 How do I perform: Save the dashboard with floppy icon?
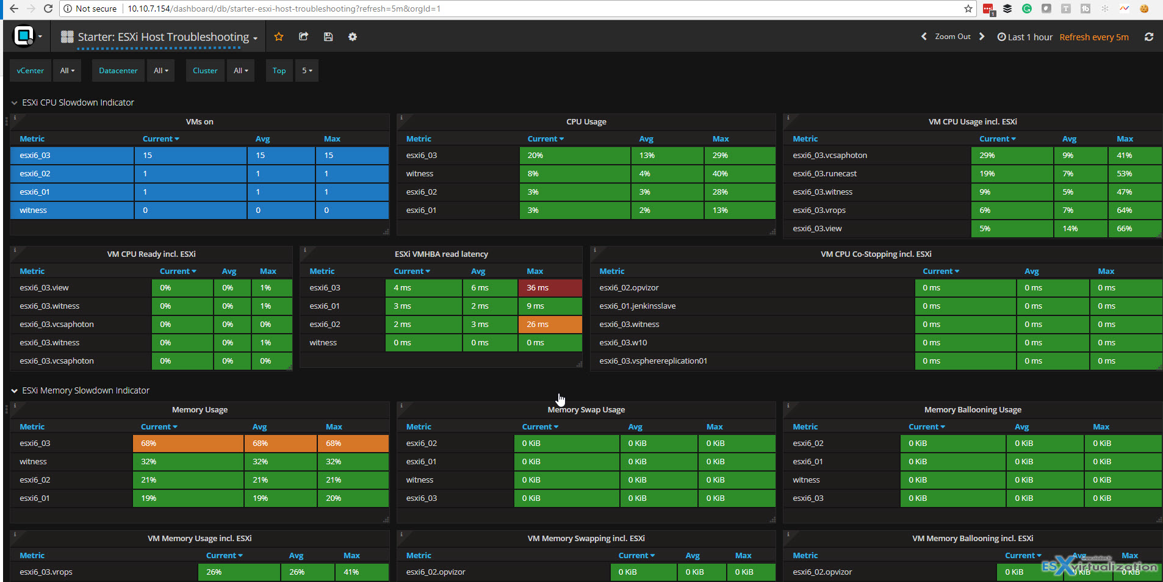[328, 37]
